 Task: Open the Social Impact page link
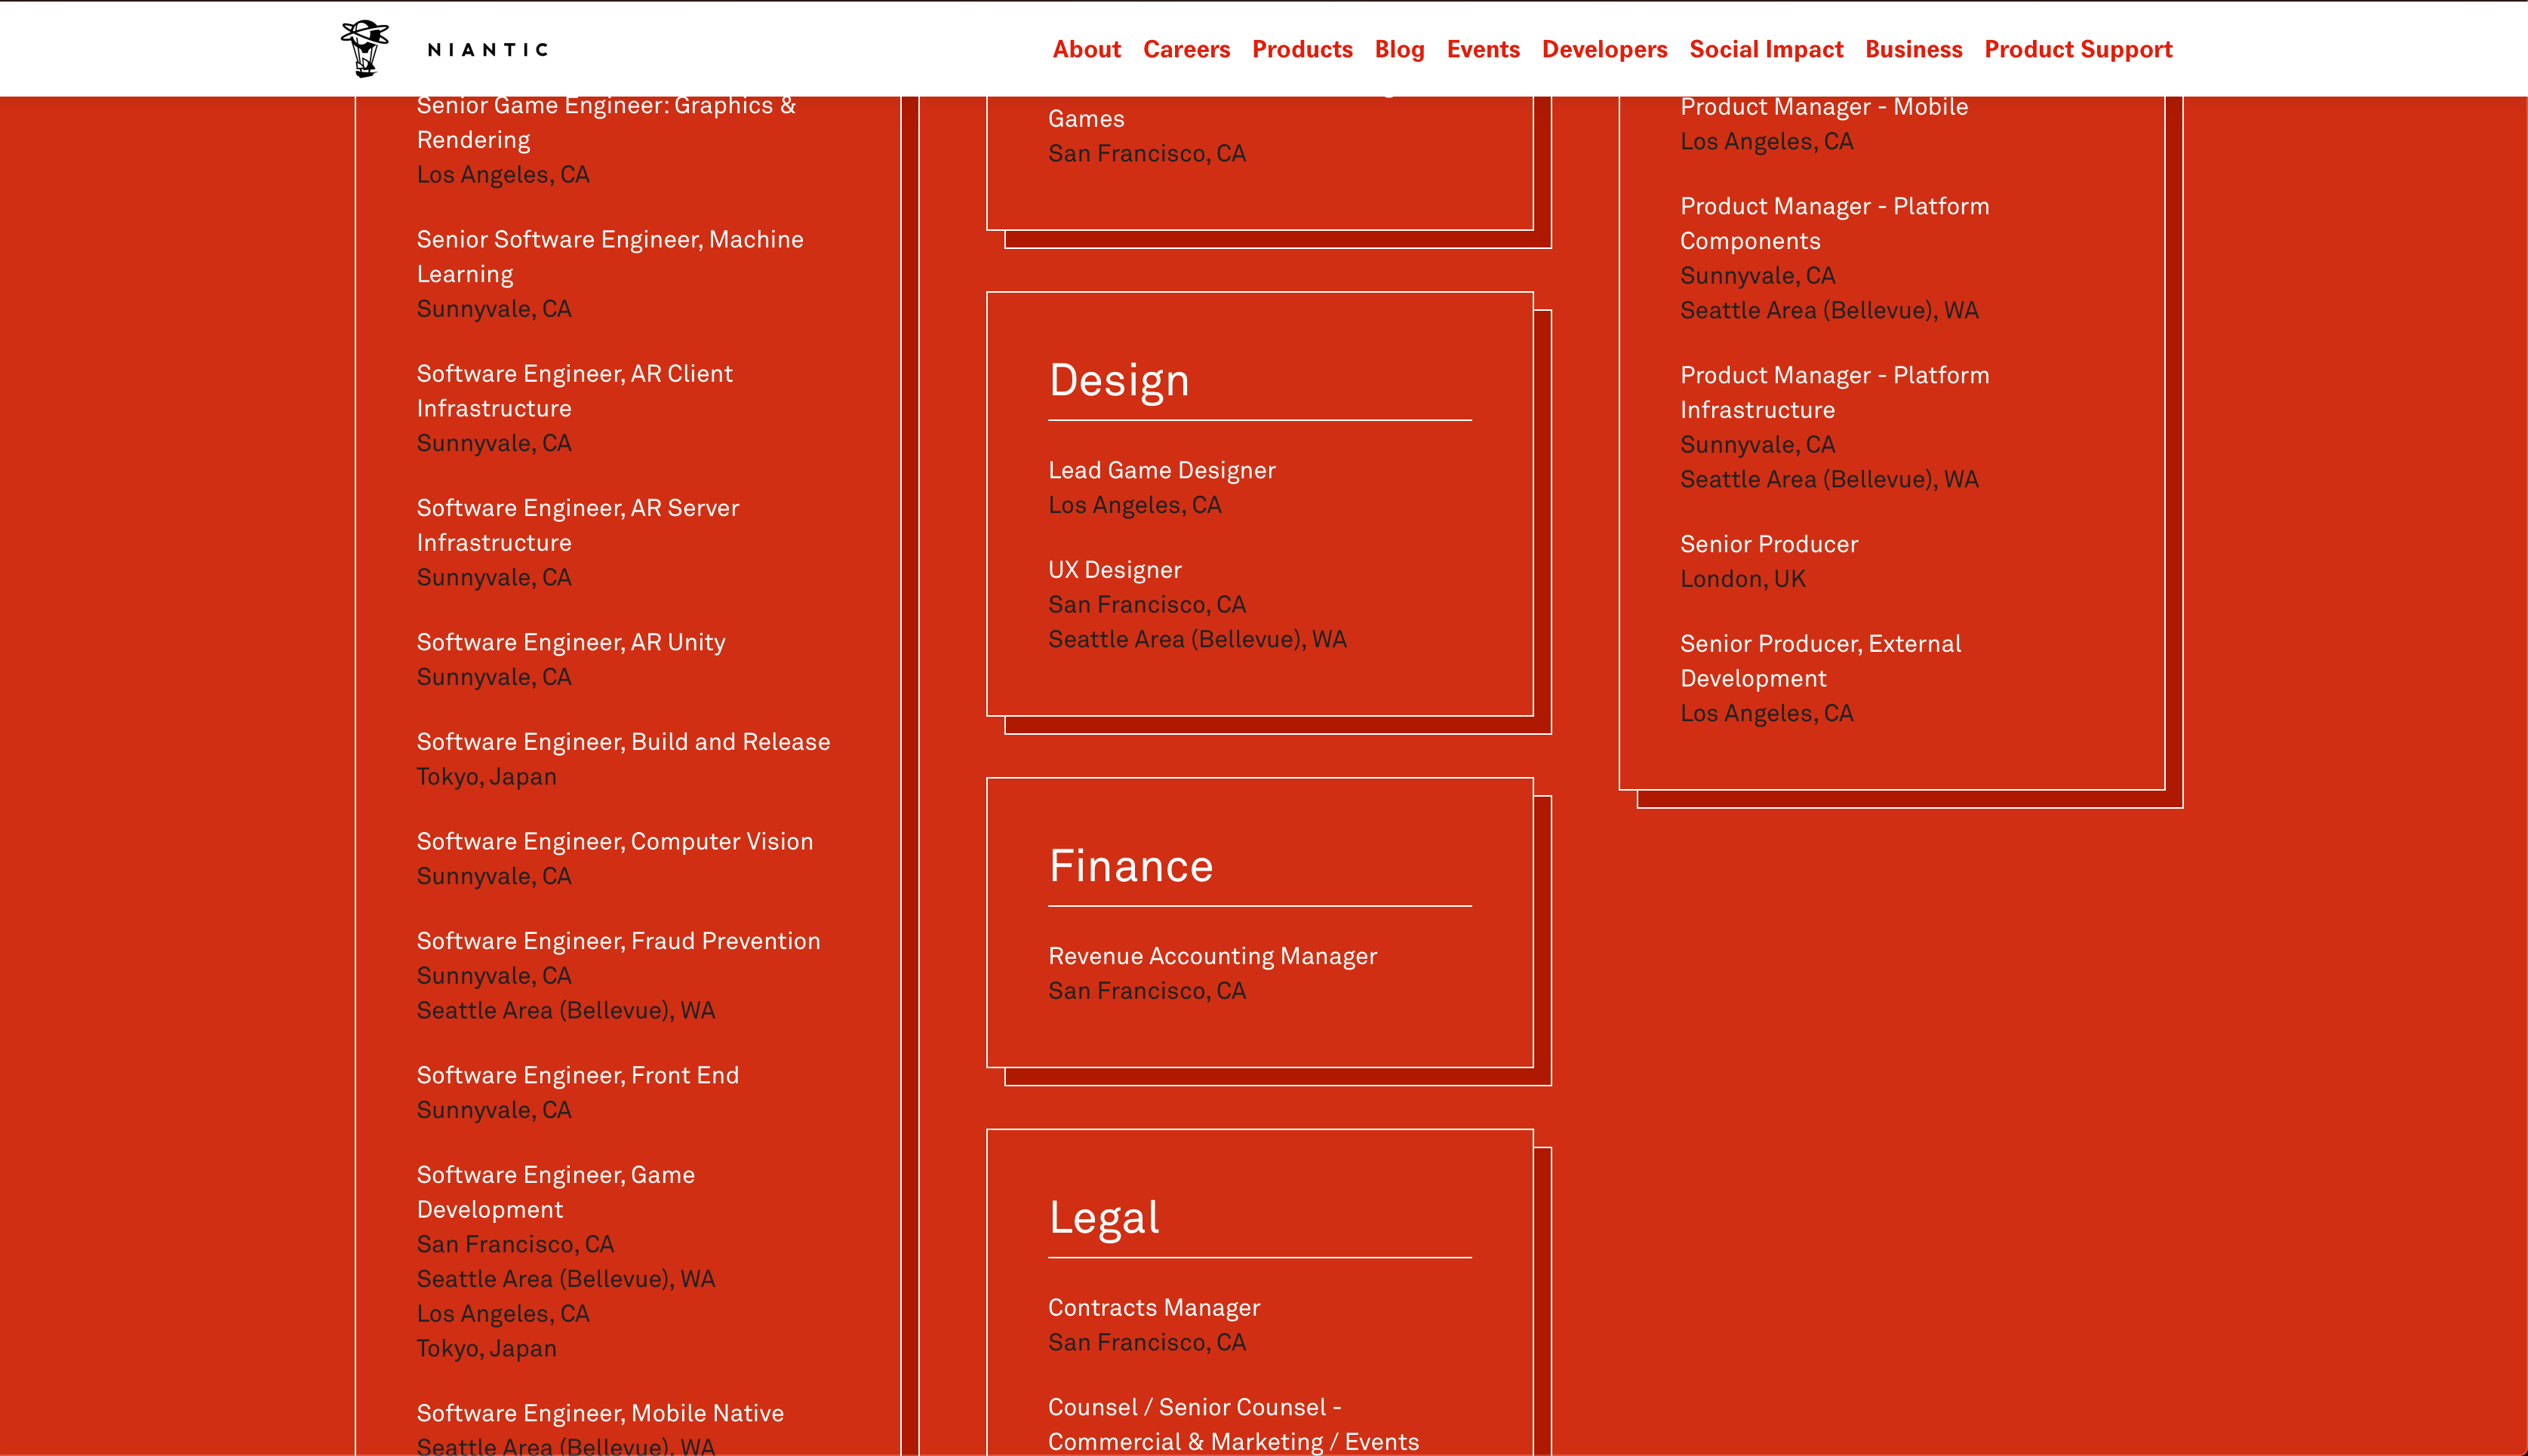pyautogui.click(x=1766, y=49)
